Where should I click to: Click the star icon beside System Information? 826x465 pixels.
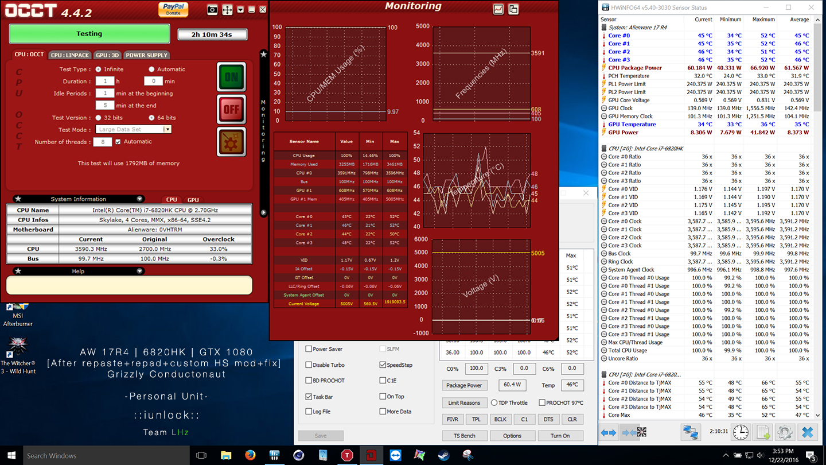click(x=18, y=199)
